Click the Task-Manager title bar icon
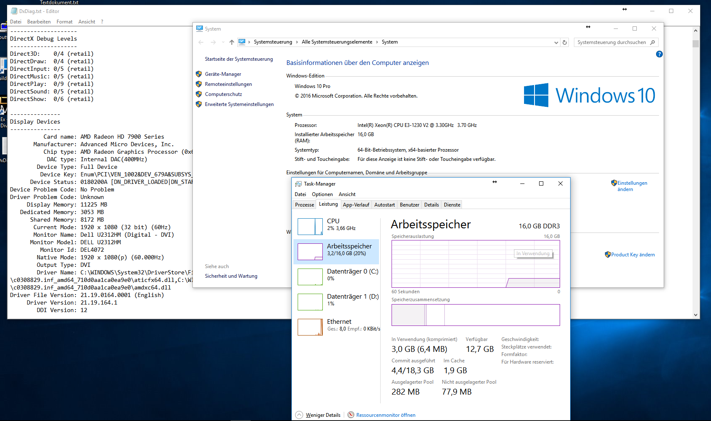The width and height of the screenshot is (711, 421). pyautogui.click(x=298, y=184)
